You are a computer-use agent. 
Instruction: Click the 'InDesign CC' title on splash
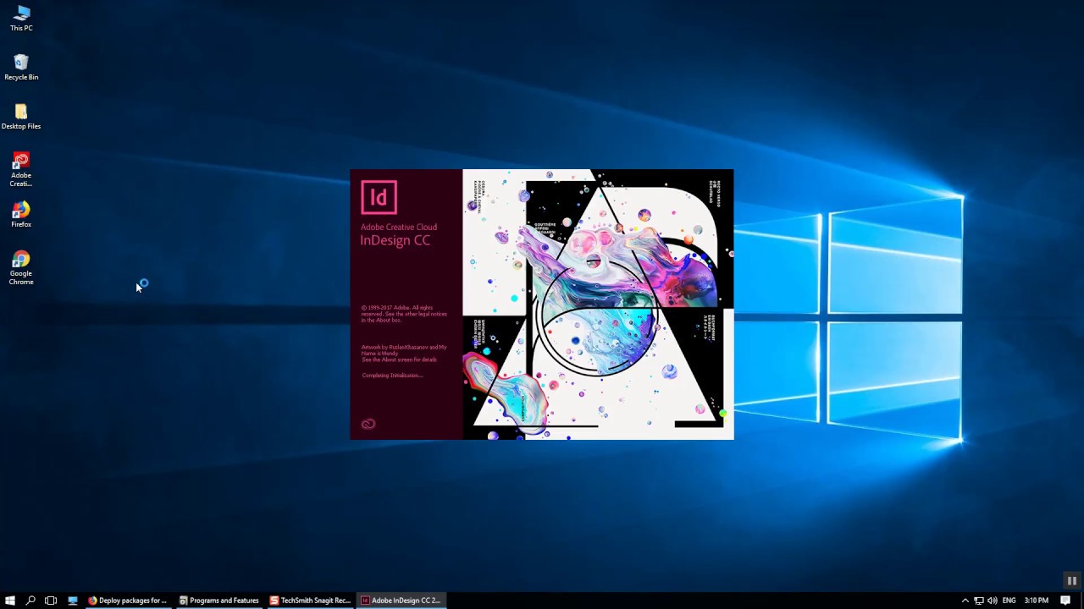click(x=395, y=240)
